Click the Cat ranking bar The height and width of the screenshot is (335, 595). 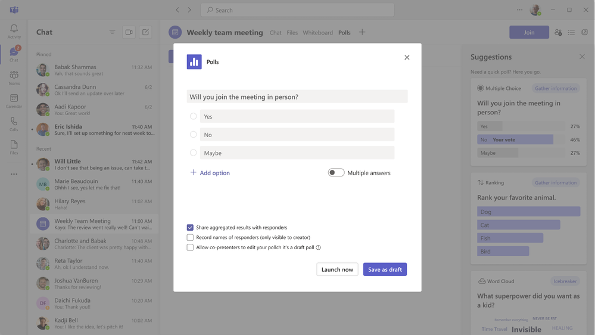coord(519,225)
